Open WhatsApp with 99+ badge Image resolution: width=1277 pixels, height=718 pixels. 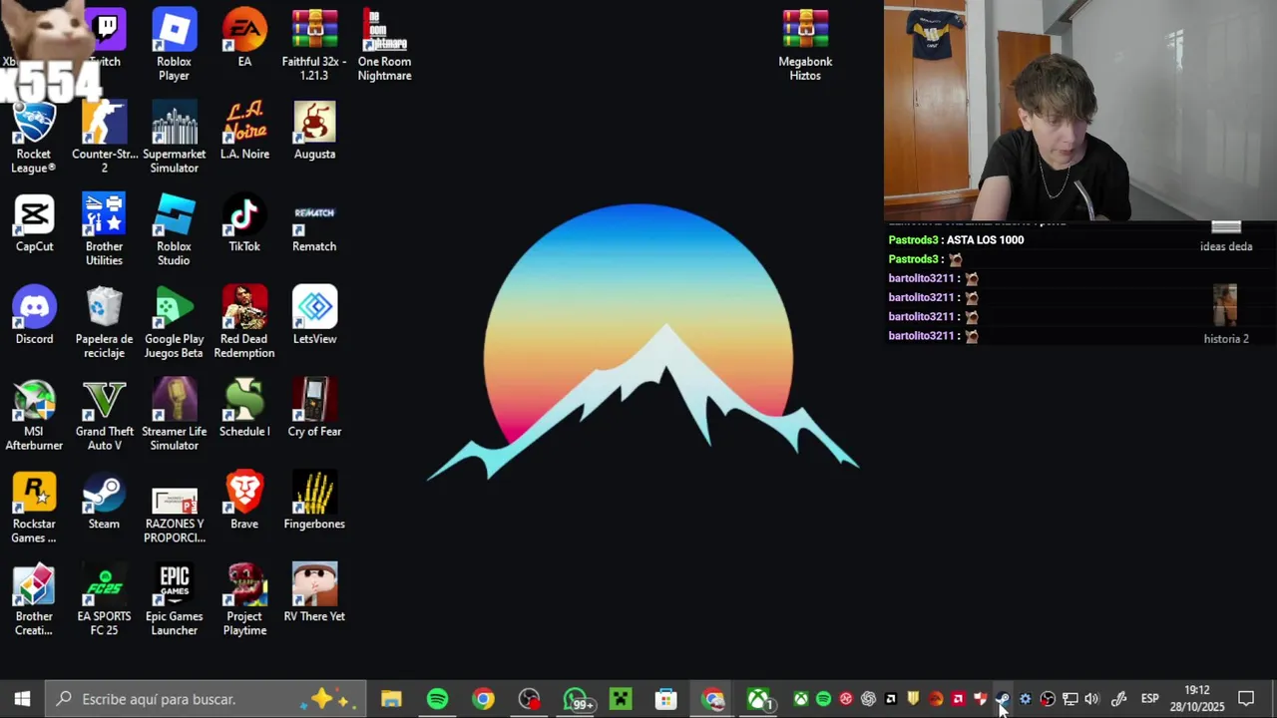click(576, 699)
